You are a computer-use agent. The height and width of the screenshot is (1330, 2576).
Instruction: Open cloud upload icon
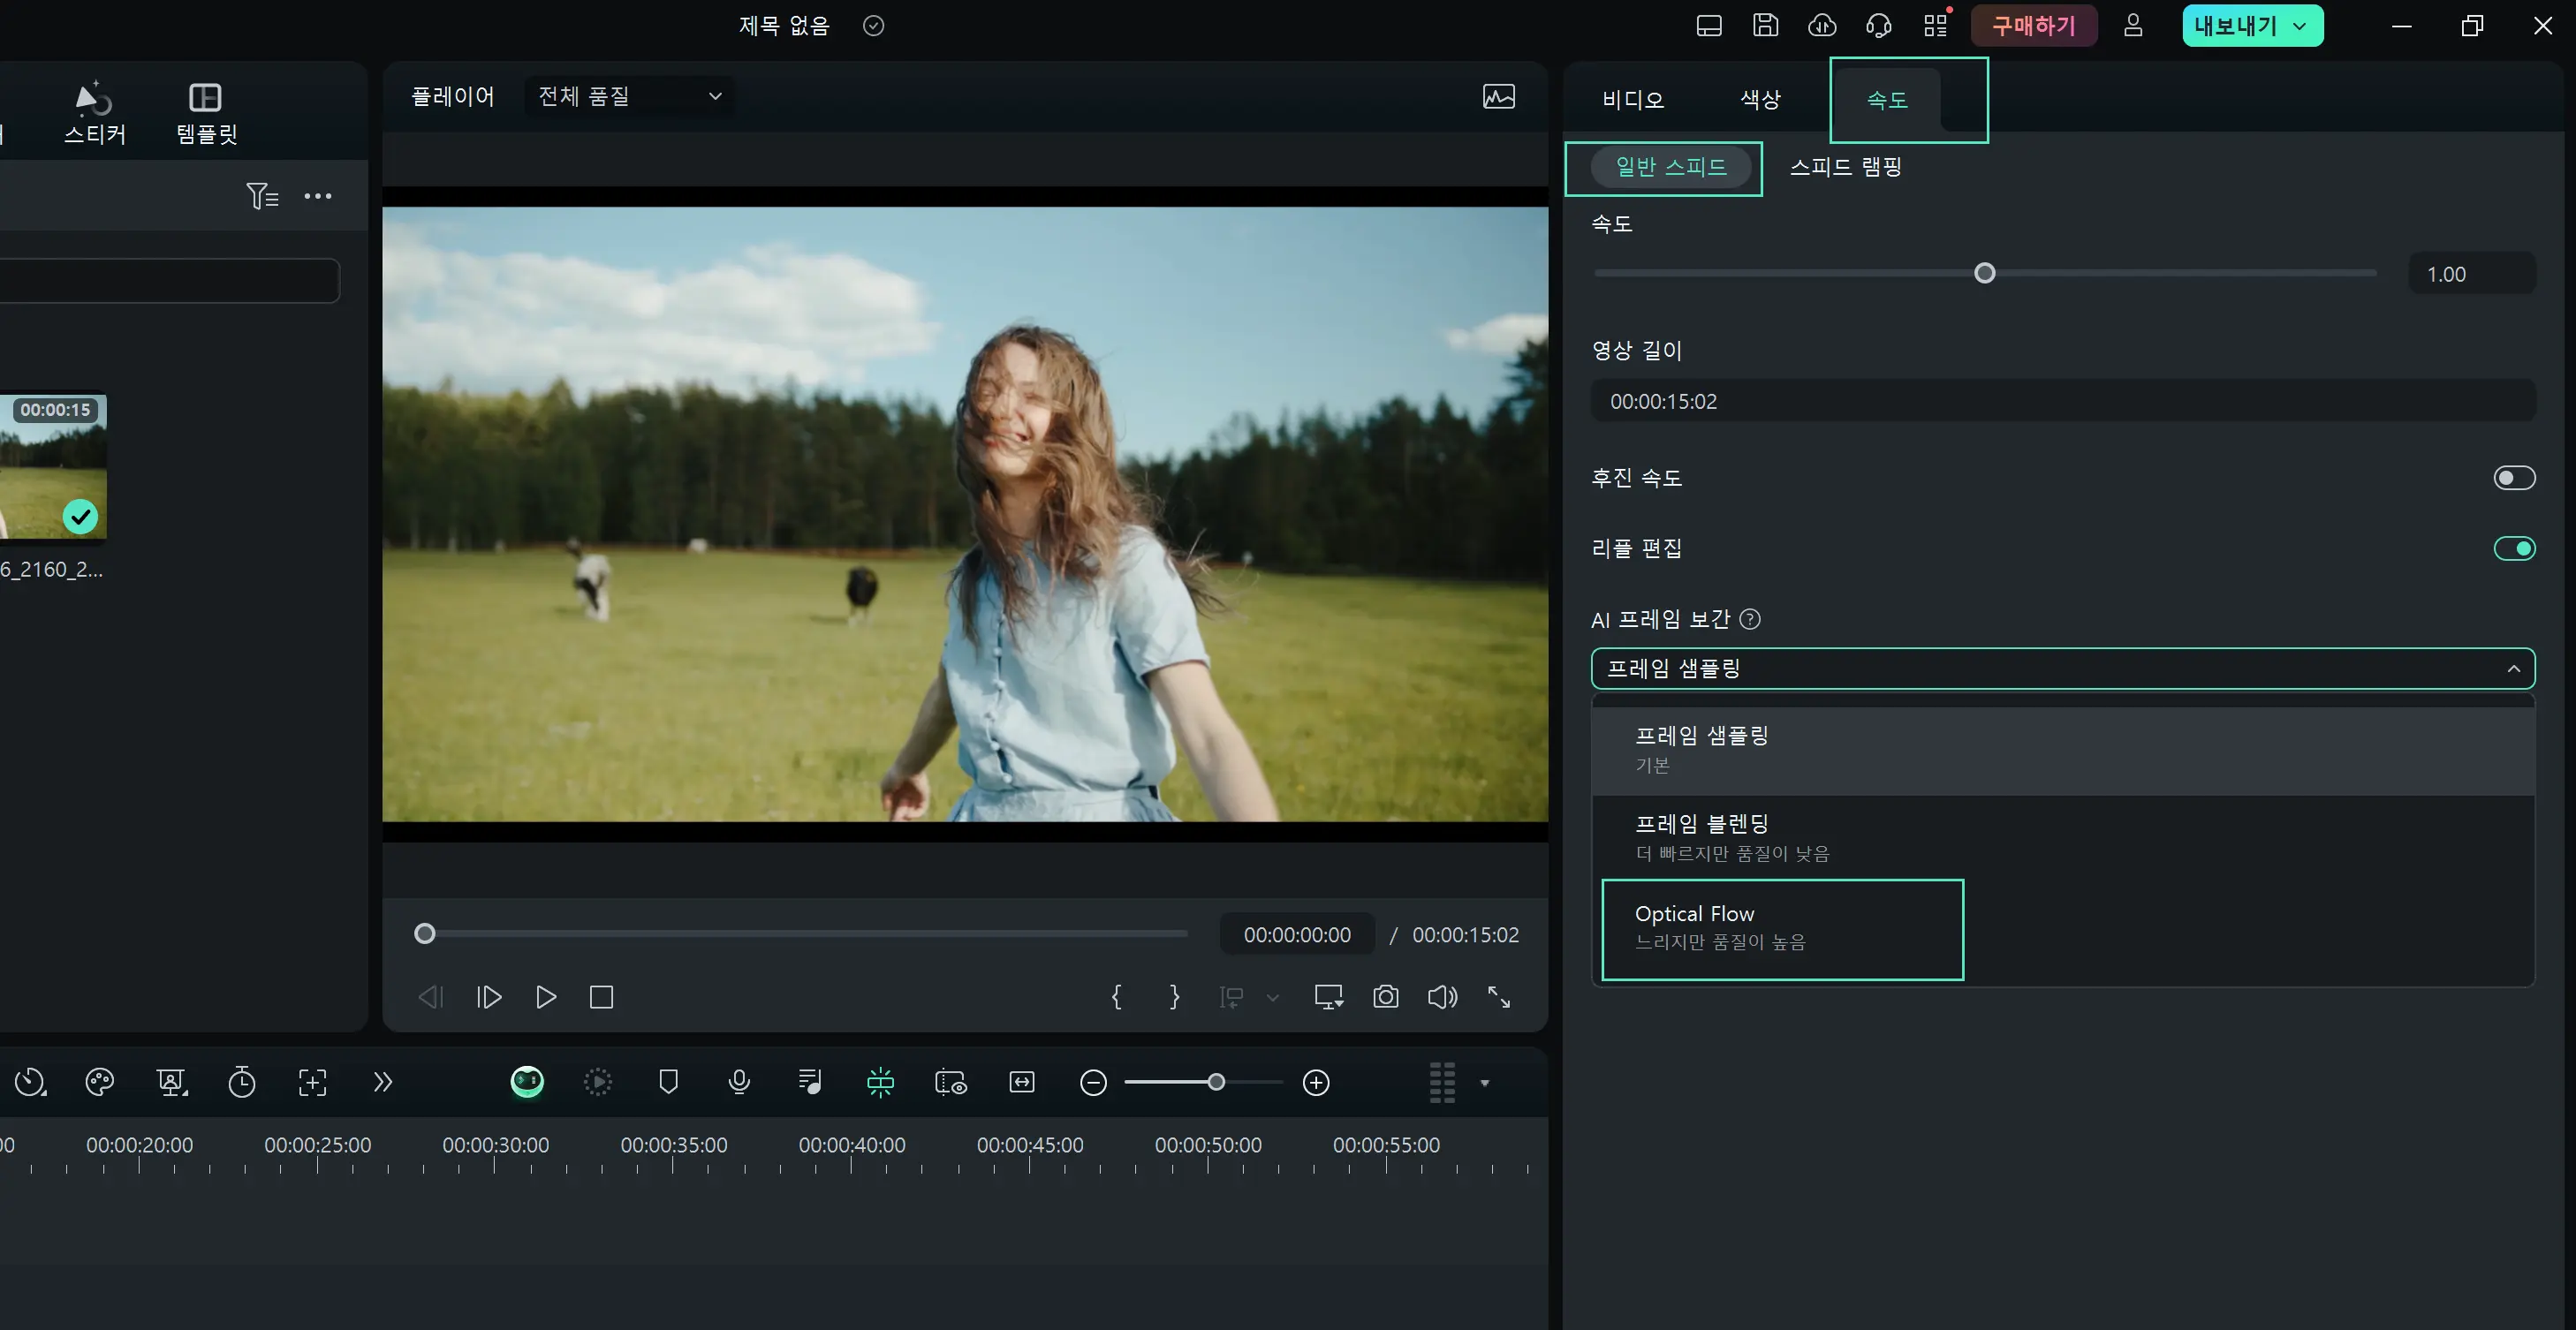pos(1822,26)
